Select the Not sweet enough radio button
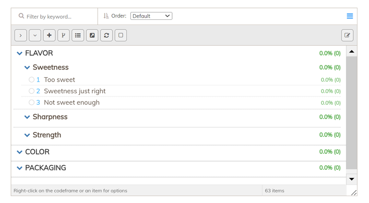369x203 pixels. tap(31, 102)
